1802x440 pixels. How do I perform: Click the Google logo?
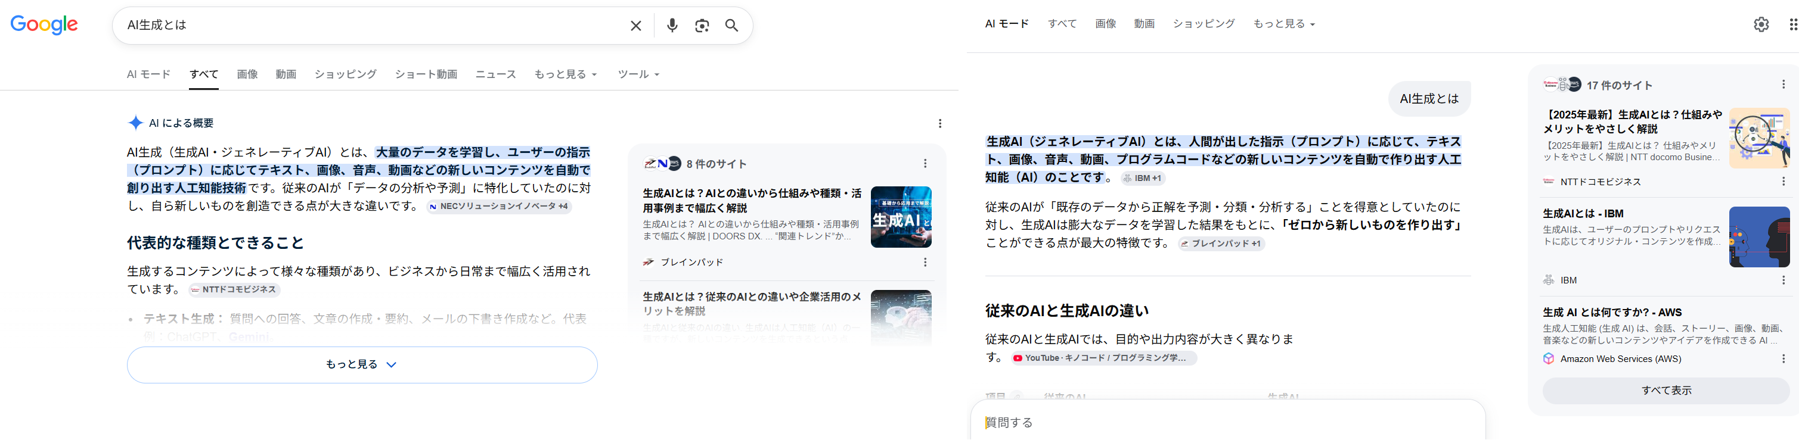click(44, 25)
